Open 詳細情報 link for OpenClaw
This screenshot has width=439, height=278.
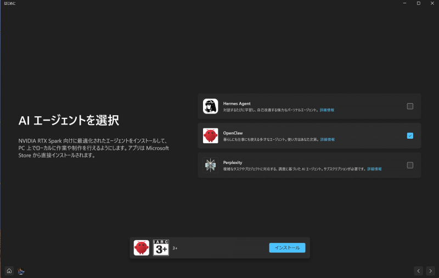pos(328,140)
